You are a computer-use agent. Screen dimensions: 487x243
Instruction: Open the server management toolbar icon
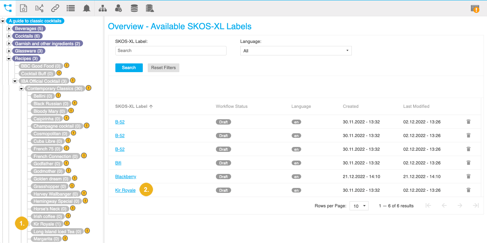150,8
